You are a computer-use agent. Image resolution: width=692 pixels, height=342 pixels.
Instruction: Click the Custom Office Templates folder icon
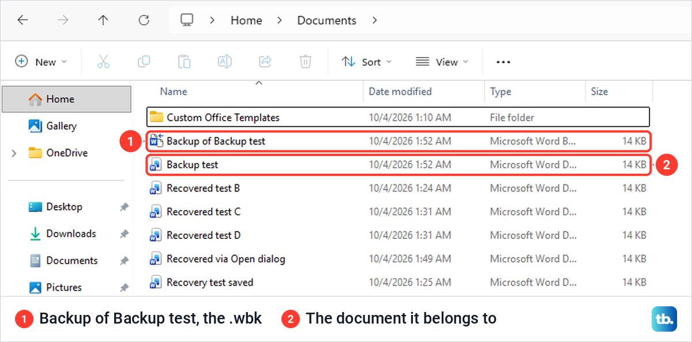pyautogui.click(x=156, y=117)
